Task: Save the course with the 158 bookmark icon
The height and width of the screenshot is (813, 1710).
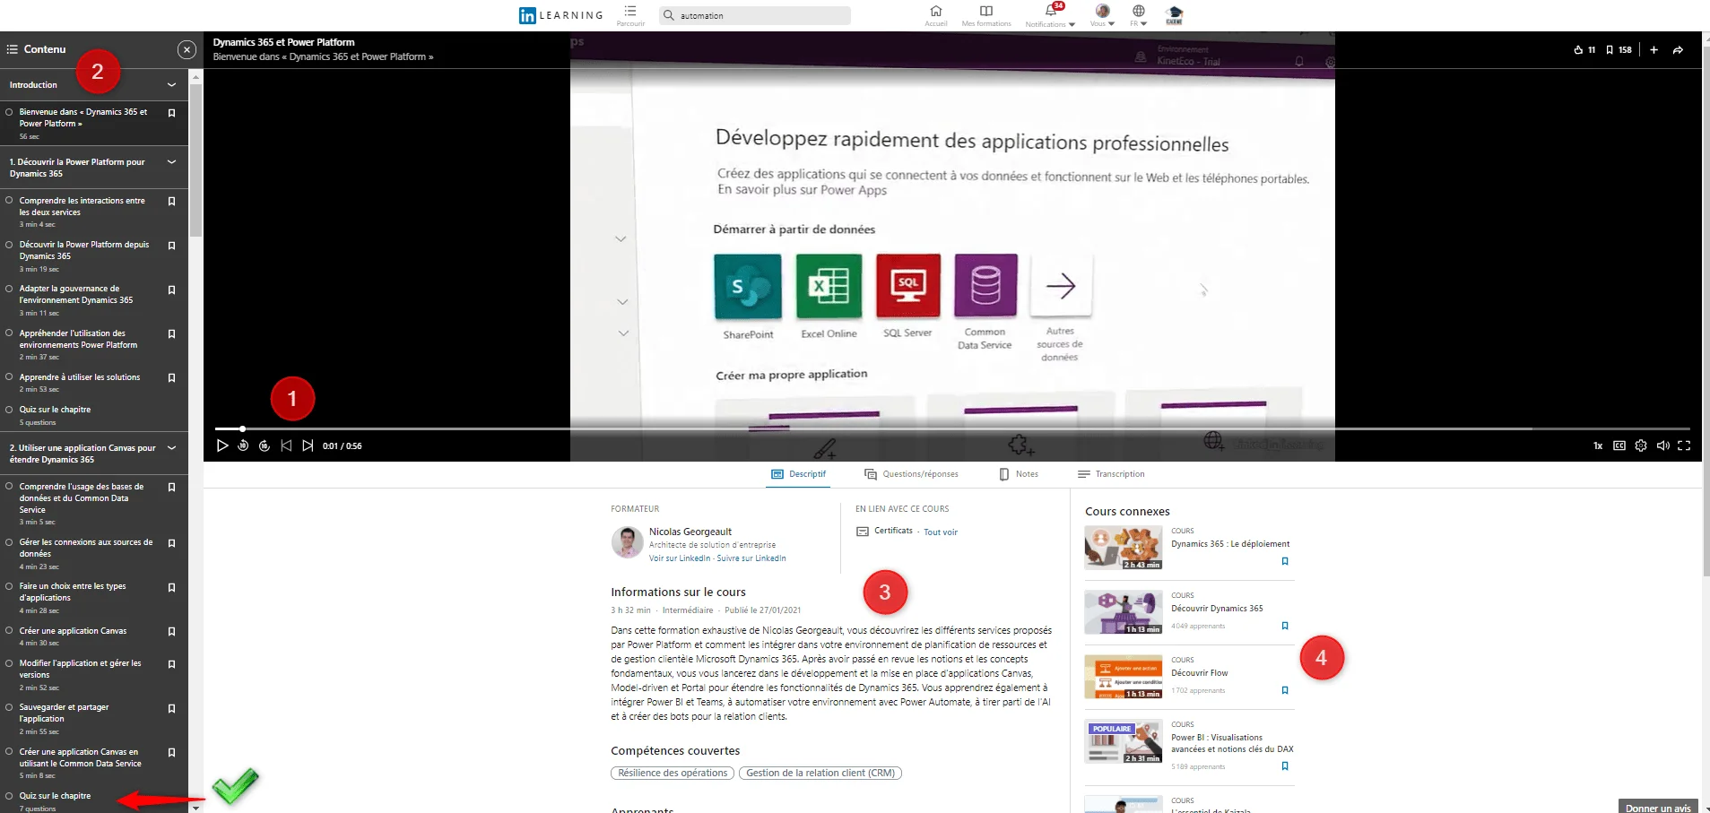Action: 1610,50
